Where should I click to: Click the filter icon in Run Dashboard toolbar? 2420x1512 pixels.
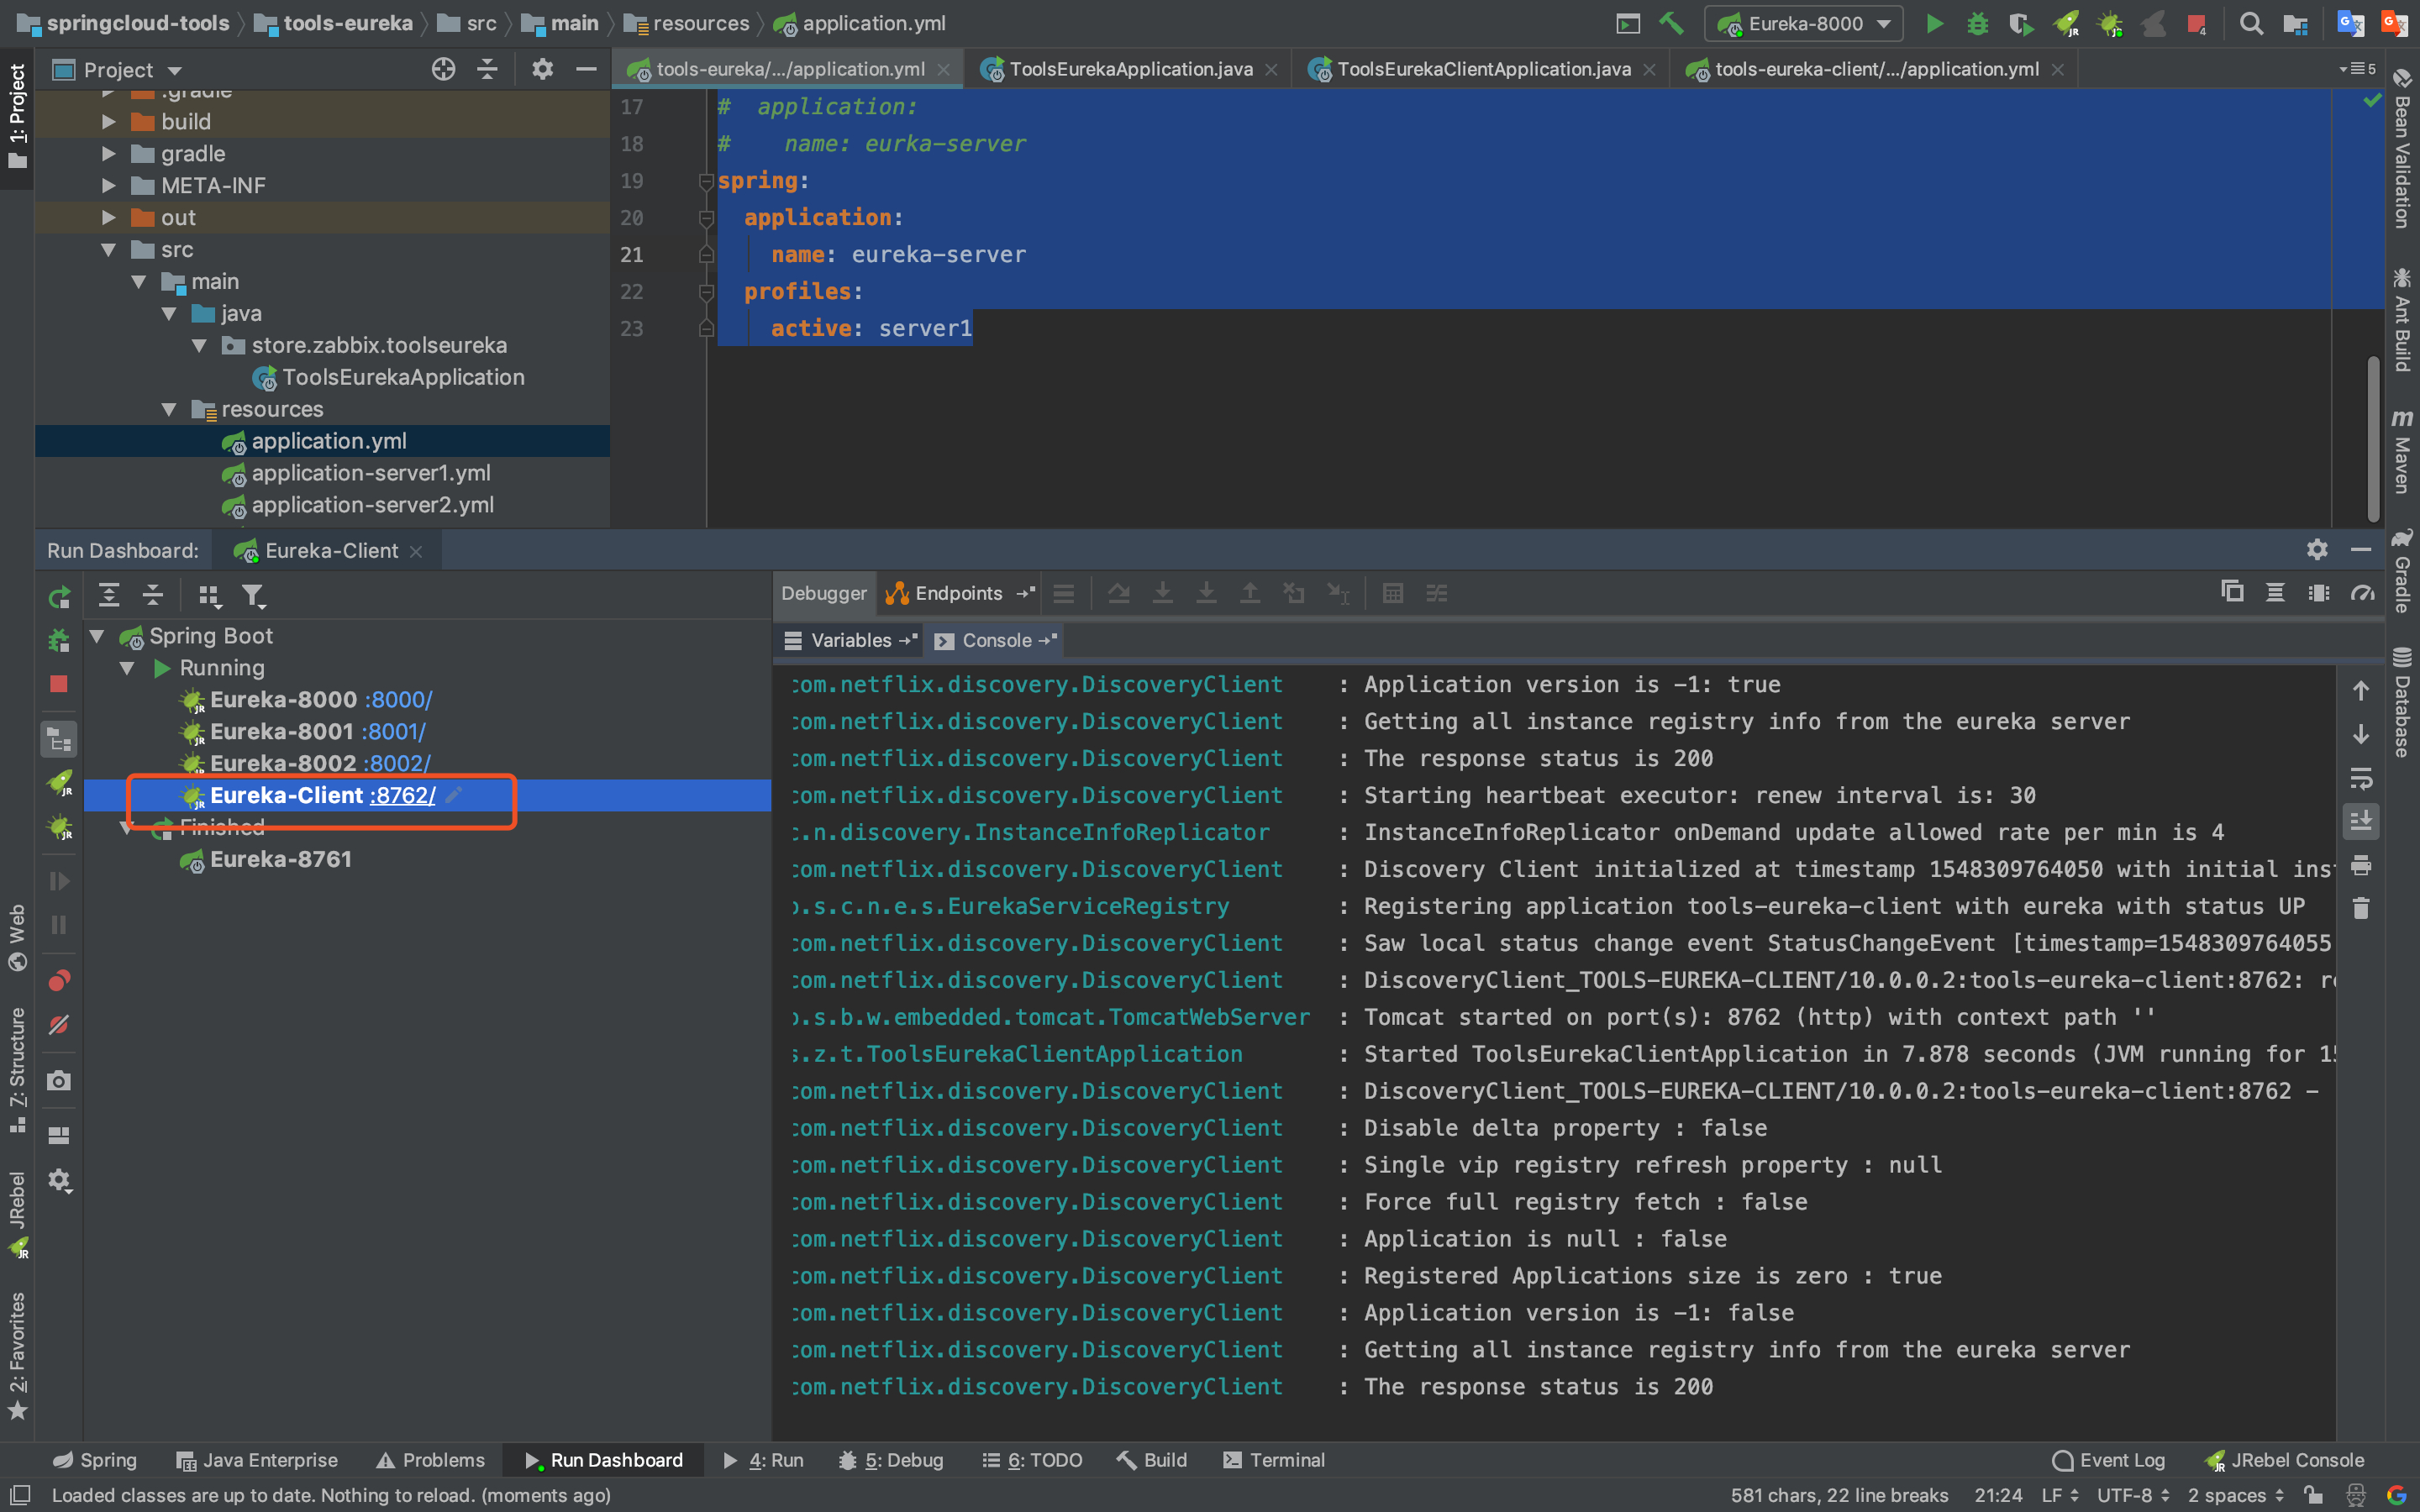pos(253,596)
